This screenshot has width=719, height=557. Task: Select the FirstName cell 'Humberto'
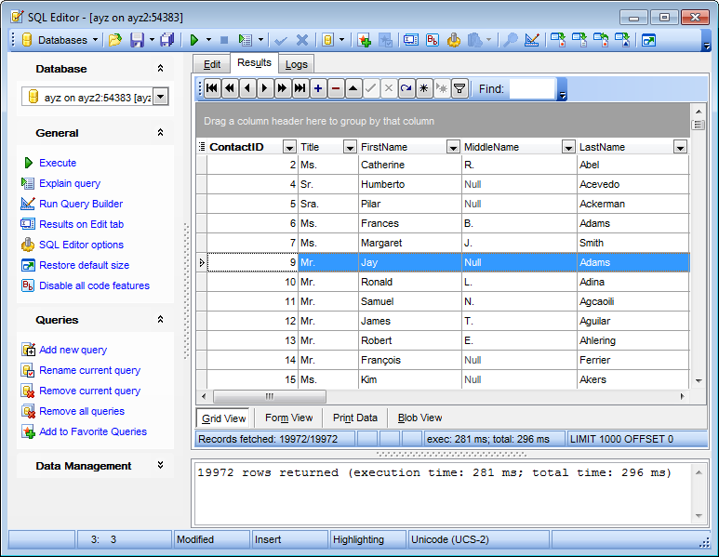pyautogui.click(x=410, y=184)
